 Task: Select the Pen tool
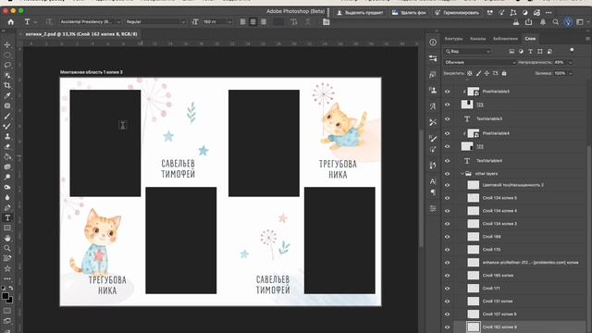coord(7,207)
